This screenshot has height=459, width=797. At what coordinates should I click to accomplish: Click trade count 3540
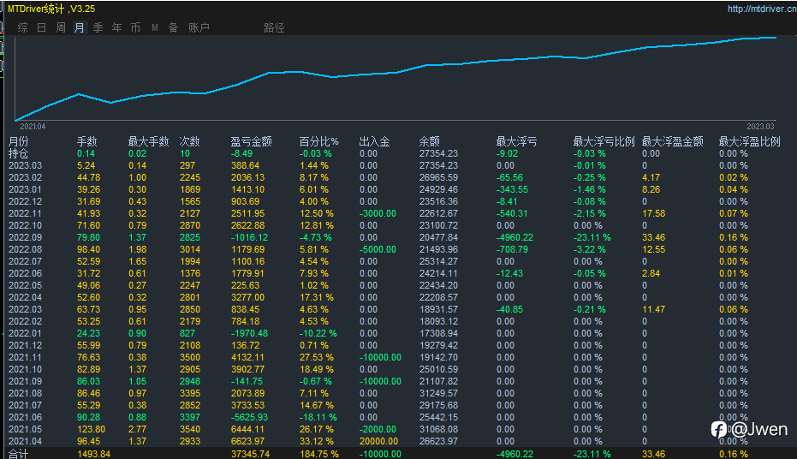[190, 430]
